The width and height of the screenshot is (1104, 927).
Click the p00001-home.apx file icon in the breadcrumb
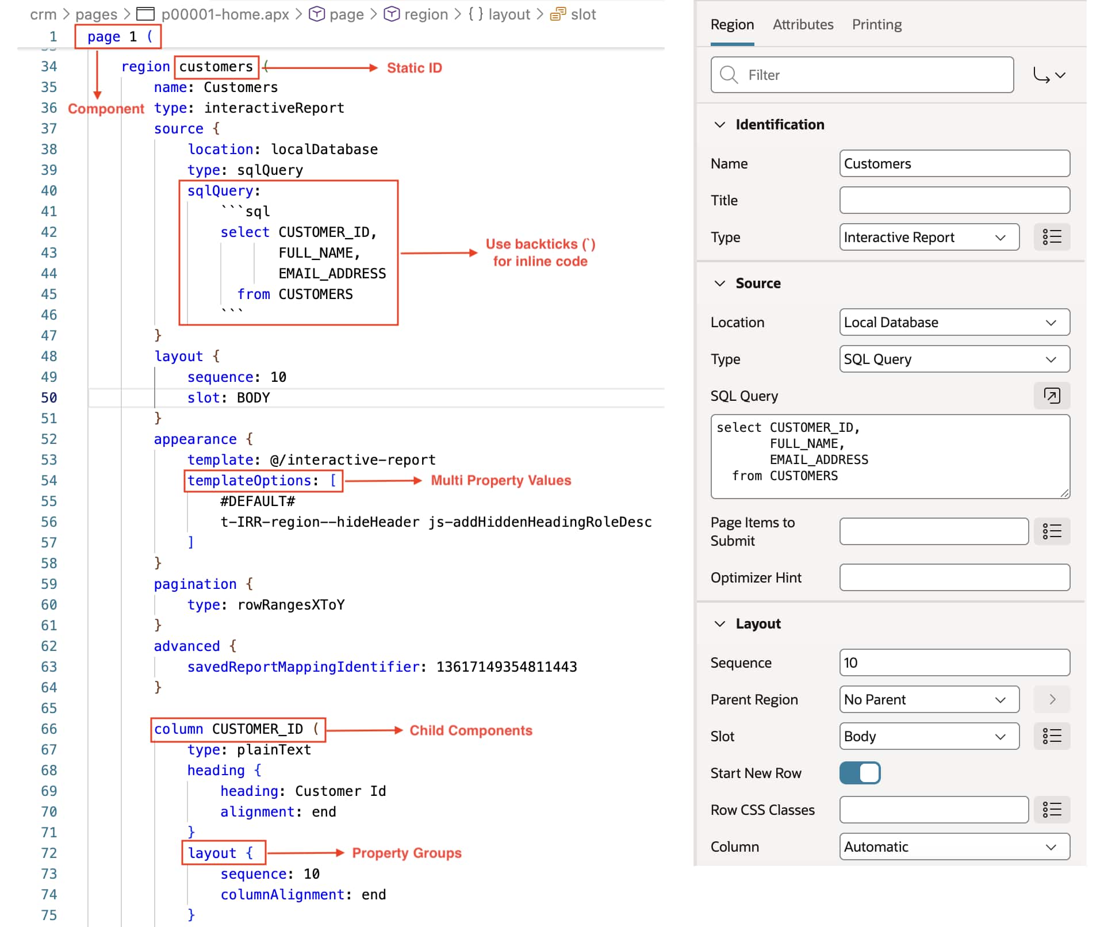click(145, 14)
